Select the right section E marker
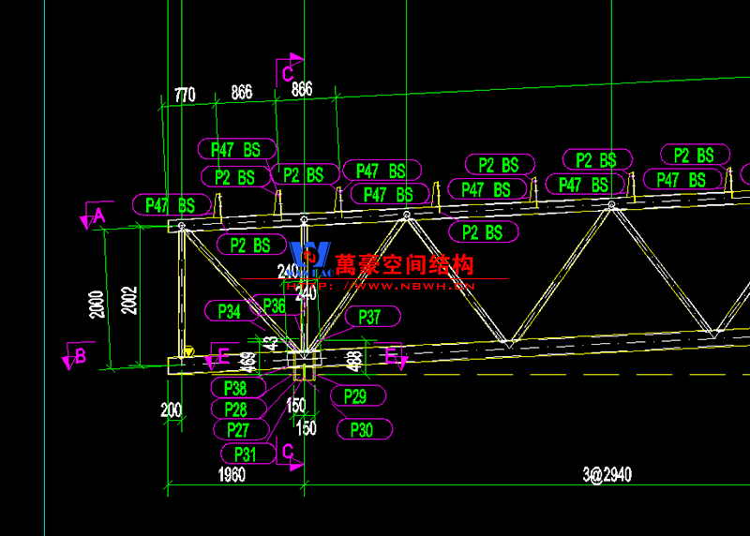750x536 pixels. pyautogui.click(x=394, y=356)
